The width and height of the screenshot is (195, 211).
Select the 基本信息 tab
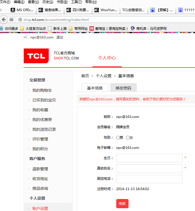click(x=95, y=88)
